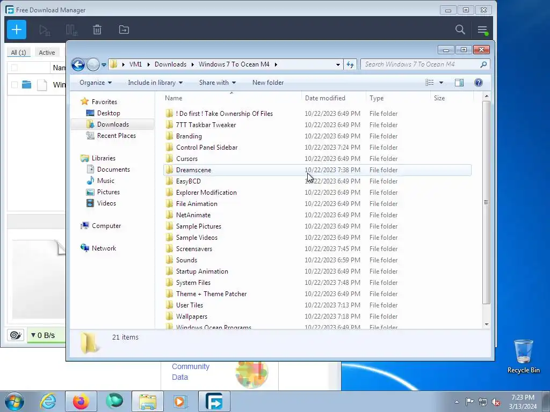Sort by the Name column header
Screen dimensions: 550x412
[232, 98]
